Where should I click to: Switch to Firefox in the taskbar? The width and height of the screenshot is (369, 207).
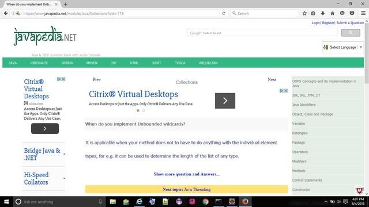coord(245,202)
